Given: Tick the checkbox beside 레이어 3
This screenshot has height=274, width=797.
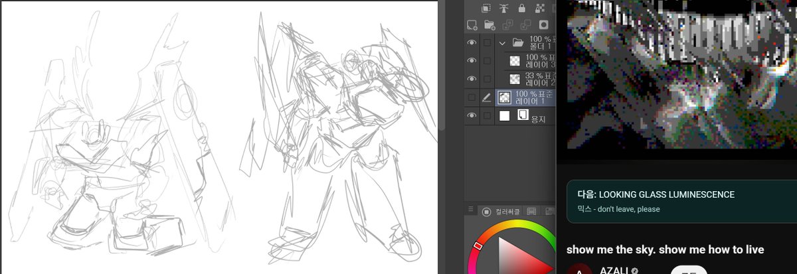Looking at the screenshot, I should [487, 60].
